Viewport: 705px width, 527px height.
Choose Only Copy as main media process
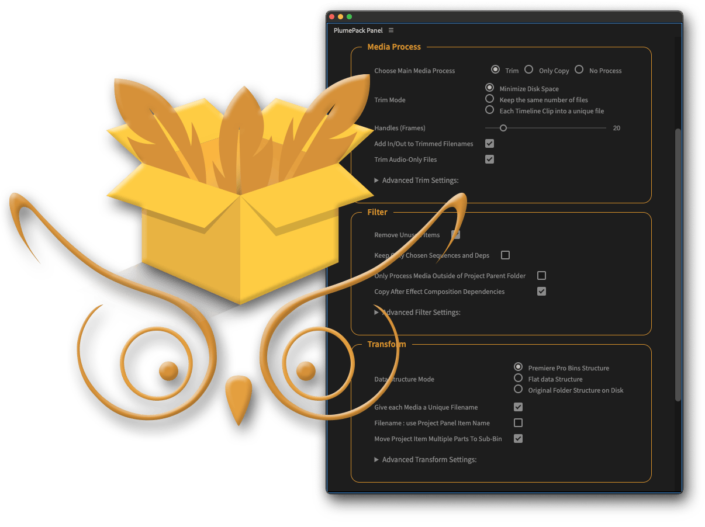coord(528,70)
